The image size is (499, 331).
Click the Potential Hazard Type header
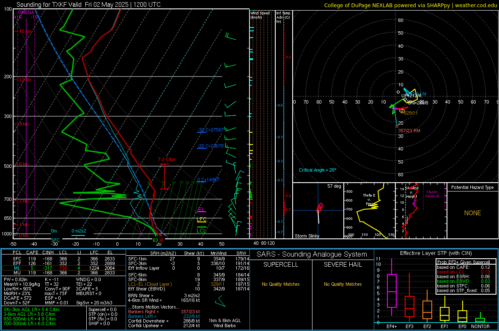click(472, 187)
